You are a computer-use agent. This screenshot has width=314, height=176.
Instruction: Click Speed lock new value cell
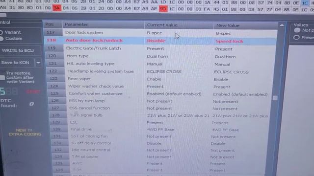click(x=229, y=41)
